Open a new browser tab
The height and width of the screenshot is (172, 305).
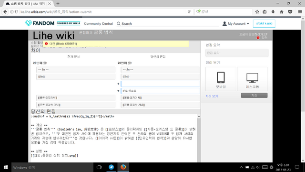click(58, 4)
